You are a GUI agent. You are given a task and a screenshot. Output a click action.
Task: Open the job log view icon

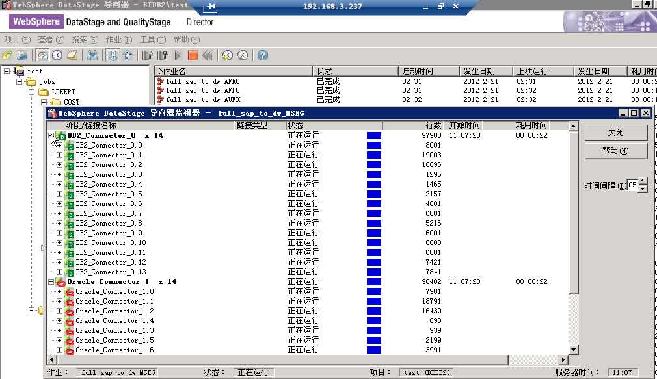coord(72,55)
